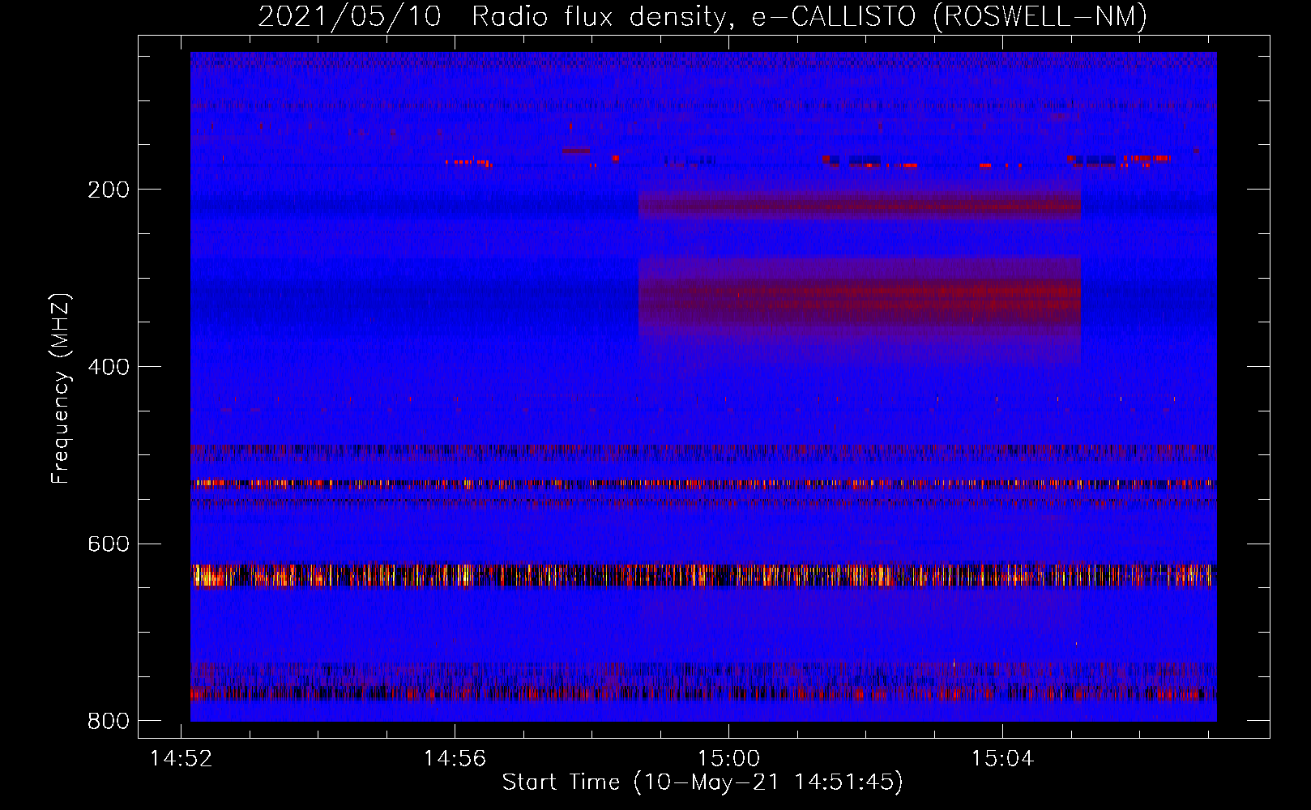This screenshot has width=1311, height=810.
Task: Click the 'Start Time (10-May-21 14:51:45)' label
Action: tap(702, 782)
